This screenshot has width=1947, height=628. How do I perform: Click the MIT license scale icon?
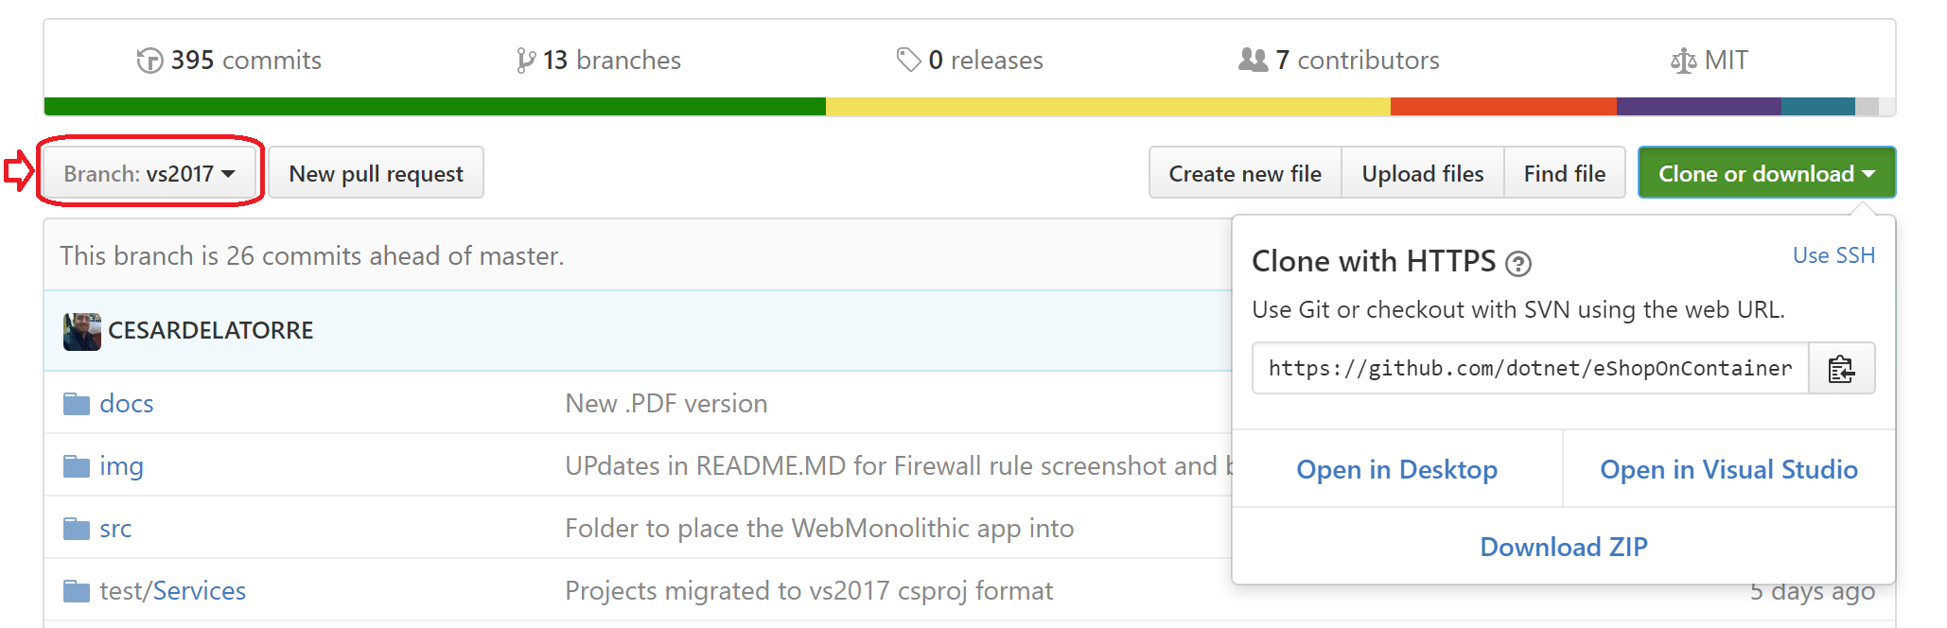click(1683, 61)
